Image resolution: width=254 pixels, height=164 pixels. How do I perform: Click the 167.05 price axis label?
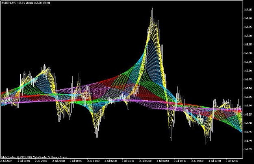pos(248,27)
